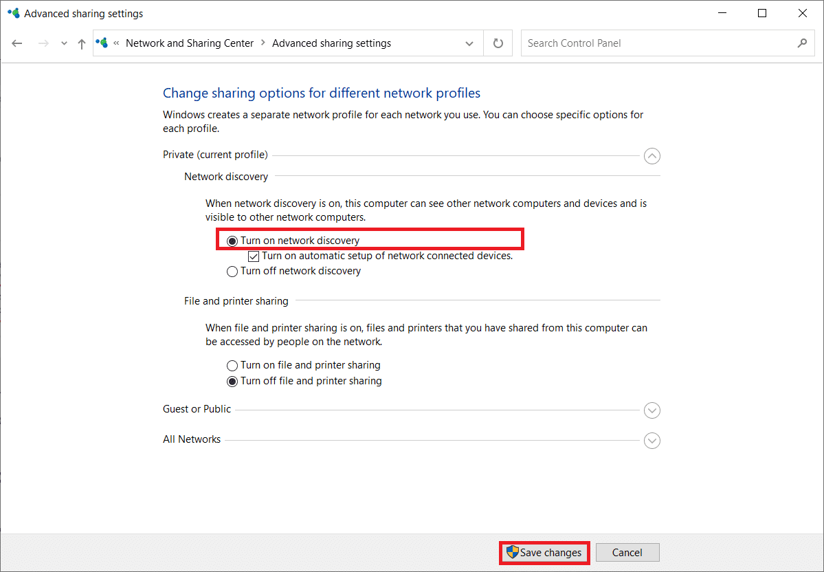Expand the All Networks section
This screenshot has height=572, width=824.
652,441
